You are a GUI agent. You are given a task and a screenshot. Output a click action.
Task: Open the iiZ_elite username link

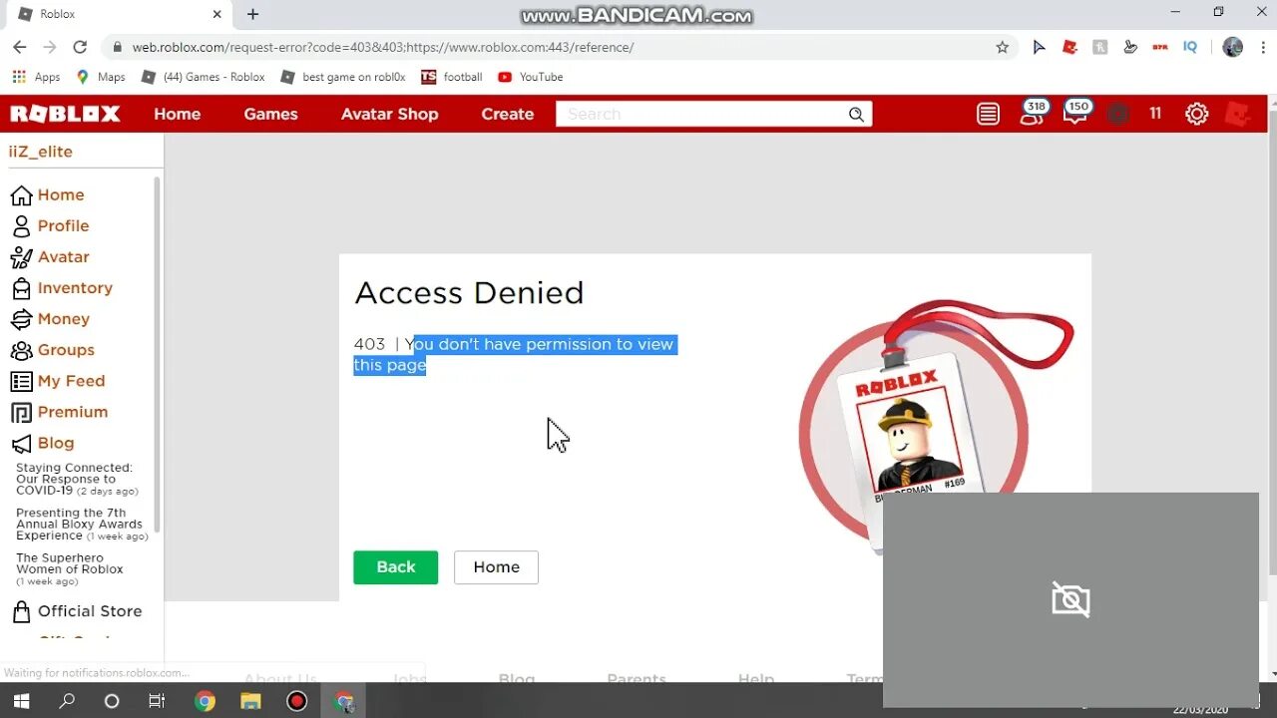coord(41,152)
